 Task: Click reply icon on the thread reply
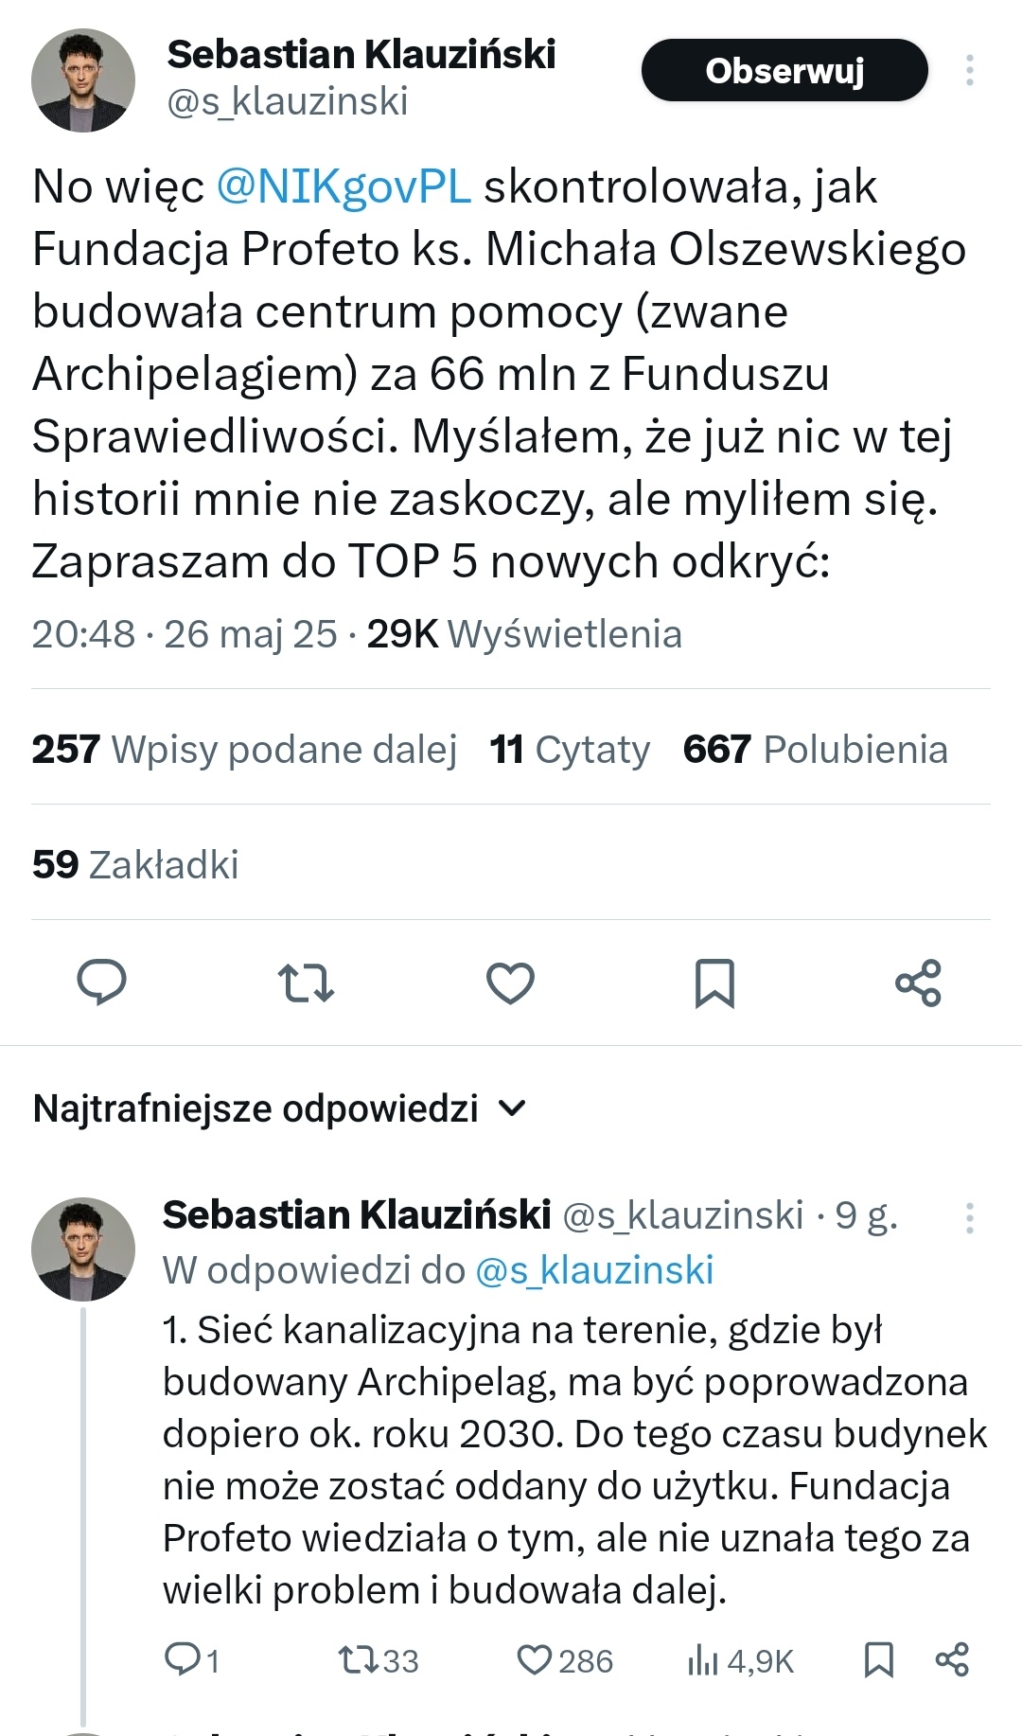click(180, 1659)
